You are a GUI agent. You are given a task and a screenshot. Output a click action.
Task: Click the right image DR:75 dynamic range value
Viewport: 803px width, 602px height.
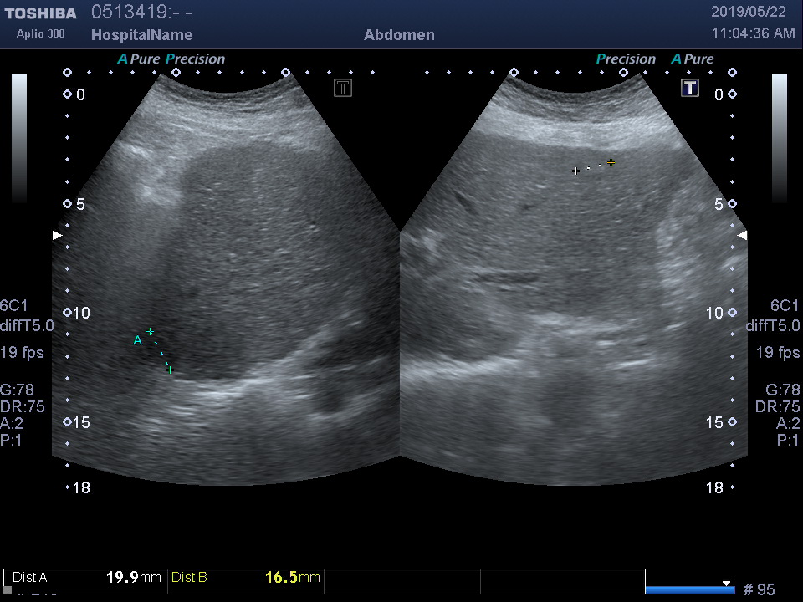[777, 406]
